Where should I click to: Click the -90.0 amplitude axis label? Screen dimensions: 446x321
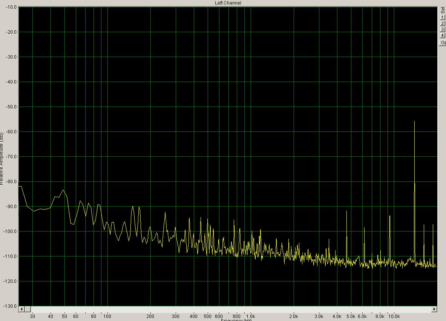click(x=11, y=207)
